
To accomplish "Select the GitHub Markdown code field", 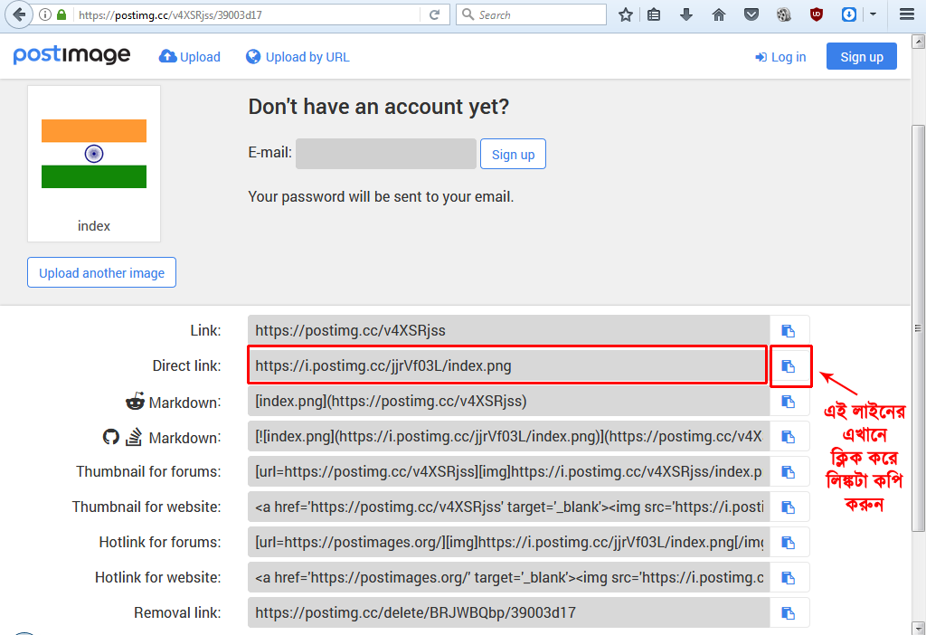I will point(509,437).
